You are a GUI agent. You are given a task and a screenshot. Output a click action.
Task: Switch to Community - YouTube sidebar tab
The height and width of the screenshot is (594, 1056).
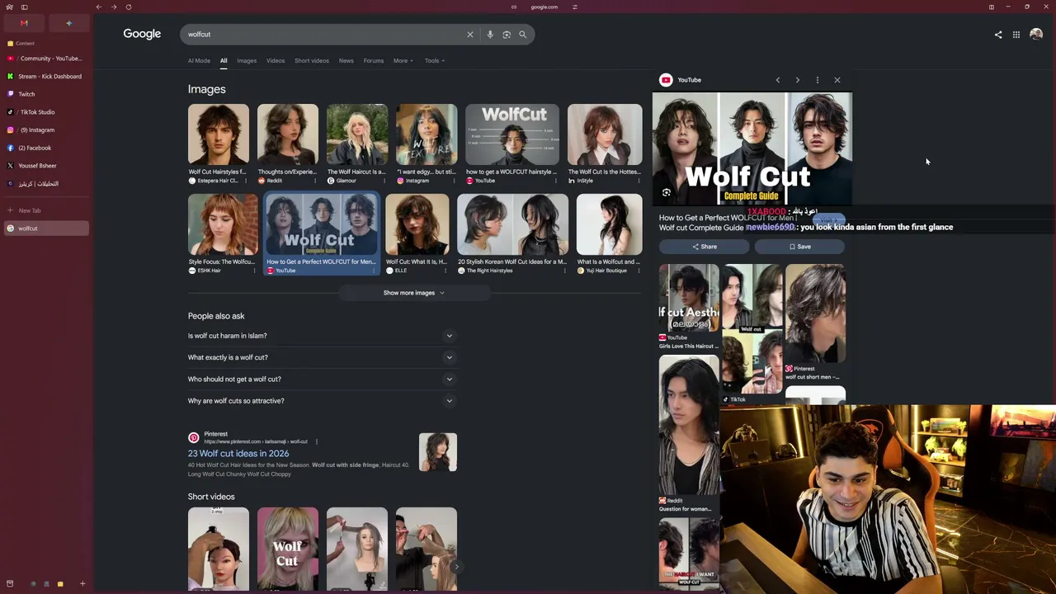pyautogui.click(x=46, y=59)
